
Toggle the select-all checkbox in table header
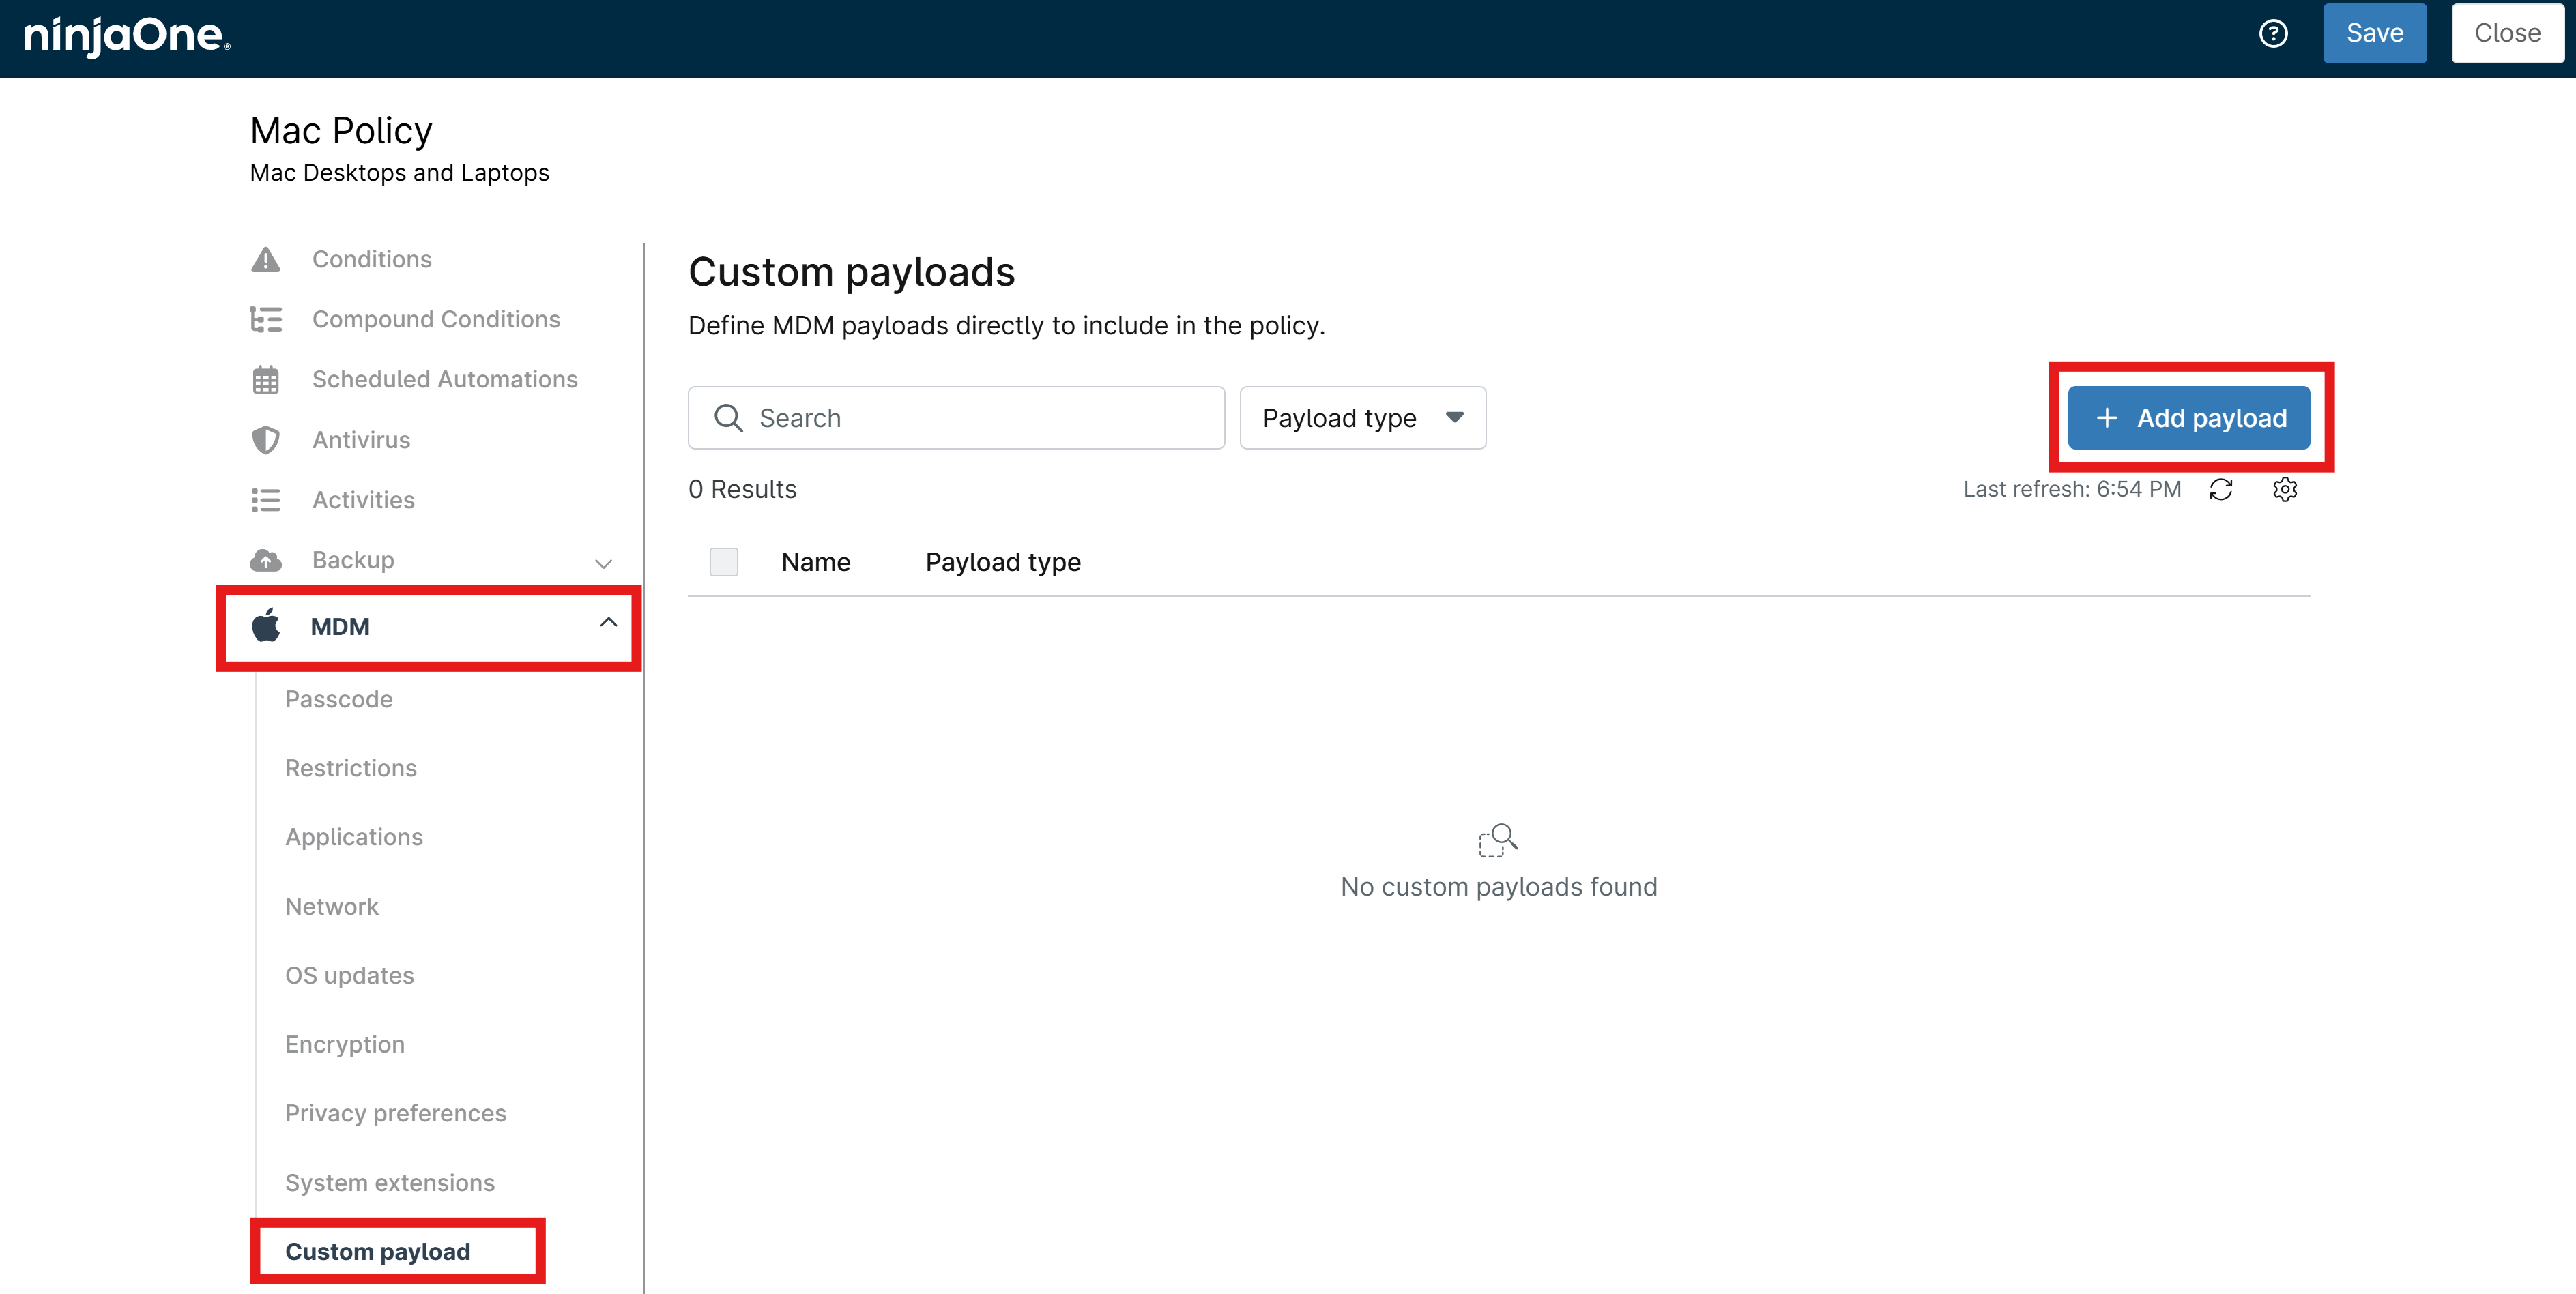tap(724, 562)
